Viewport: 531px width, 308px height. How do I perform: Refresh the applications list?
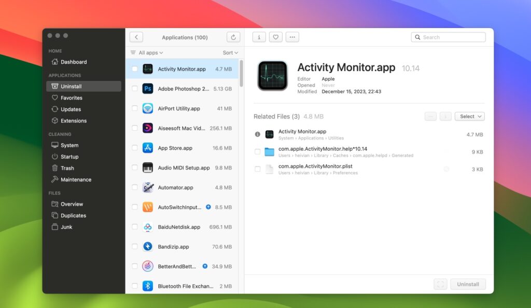(233, 37)
